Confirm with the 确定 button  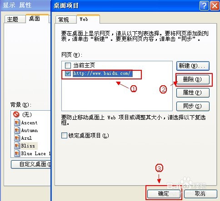(x=164, y=194)
